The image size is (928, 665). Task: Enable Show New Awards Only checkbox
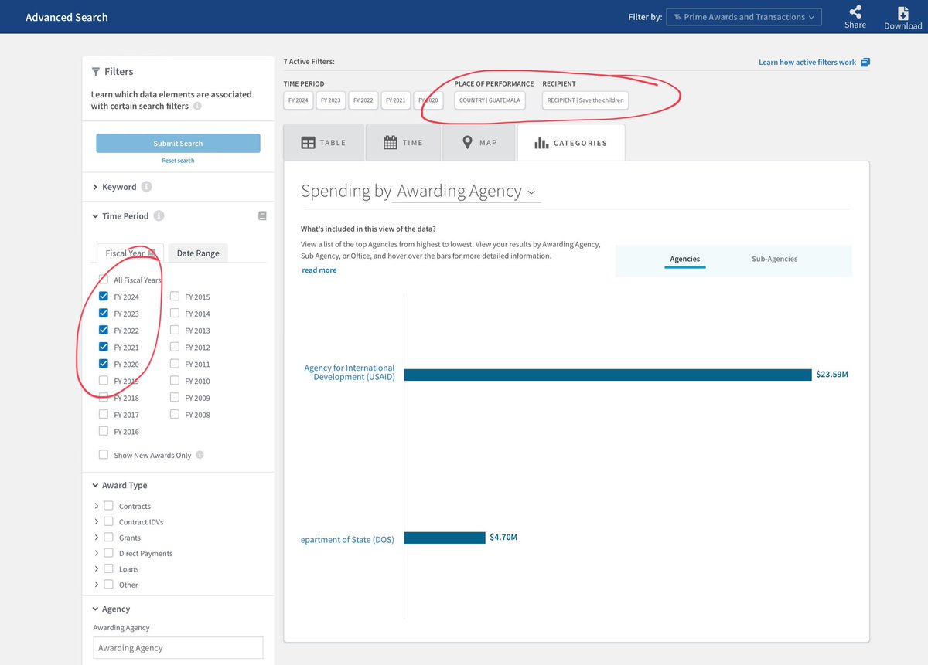pyautogui.click(x=104, y=455)
